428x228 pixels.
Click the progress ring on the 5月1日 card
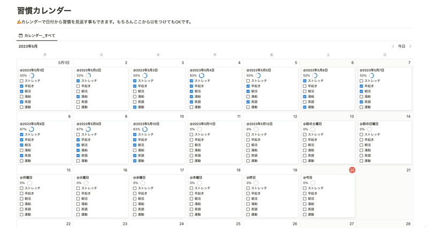coord(32,75)
